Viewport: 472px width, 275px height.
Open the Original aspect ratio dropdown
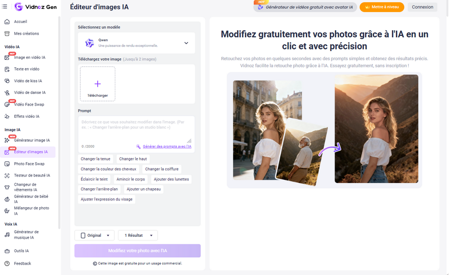[x=95, y=235]
